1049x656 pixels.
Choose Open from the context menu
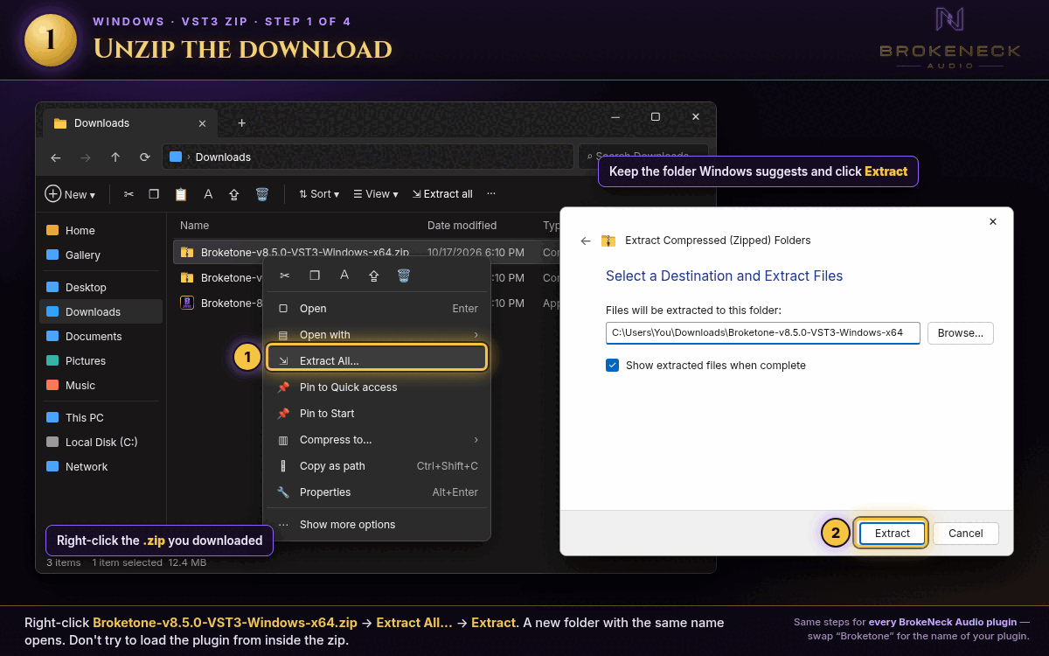pos(377,309)
